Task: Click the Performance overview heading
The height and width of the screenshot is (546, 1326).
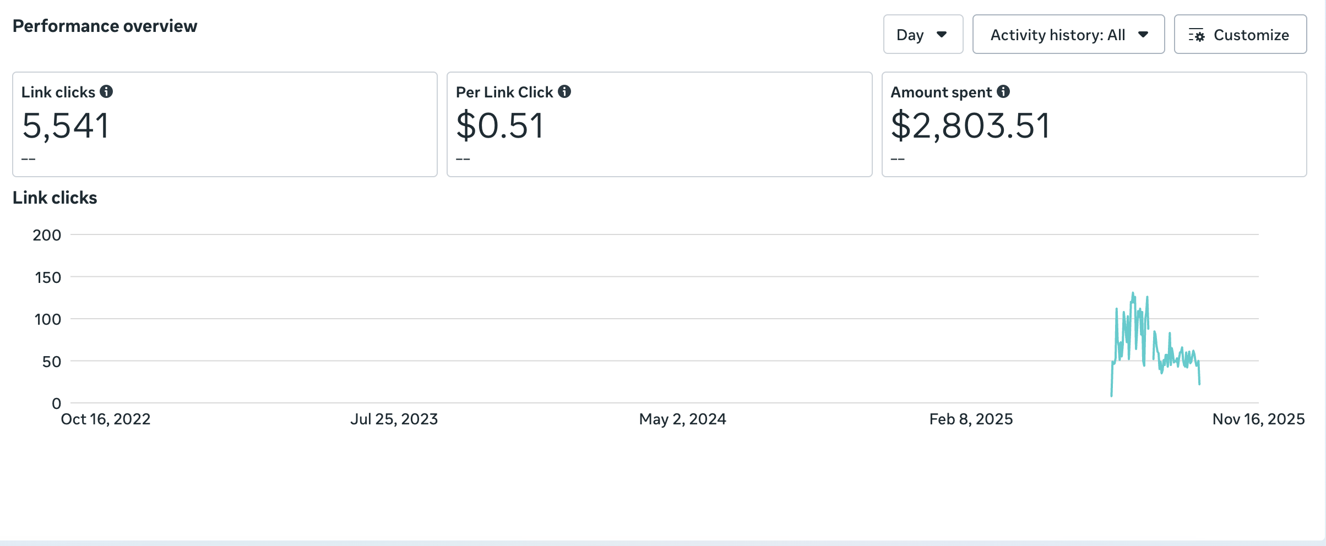Action: pos(105,26)
